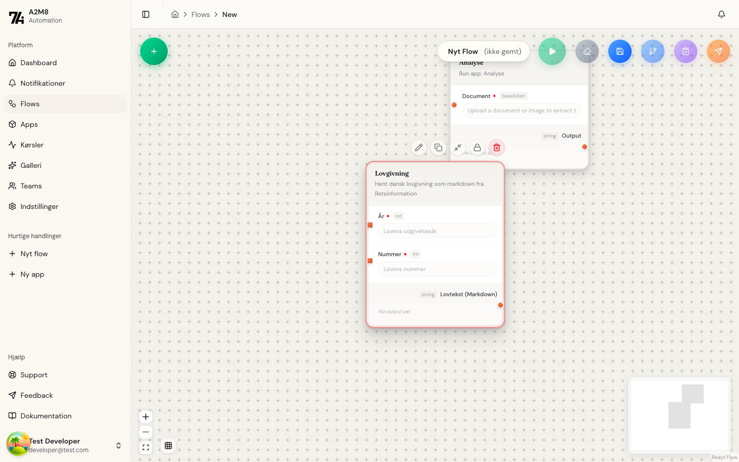The image size is (739, 462).
Task: Click the purple clipboard check icon
Action: click(686, 51)
